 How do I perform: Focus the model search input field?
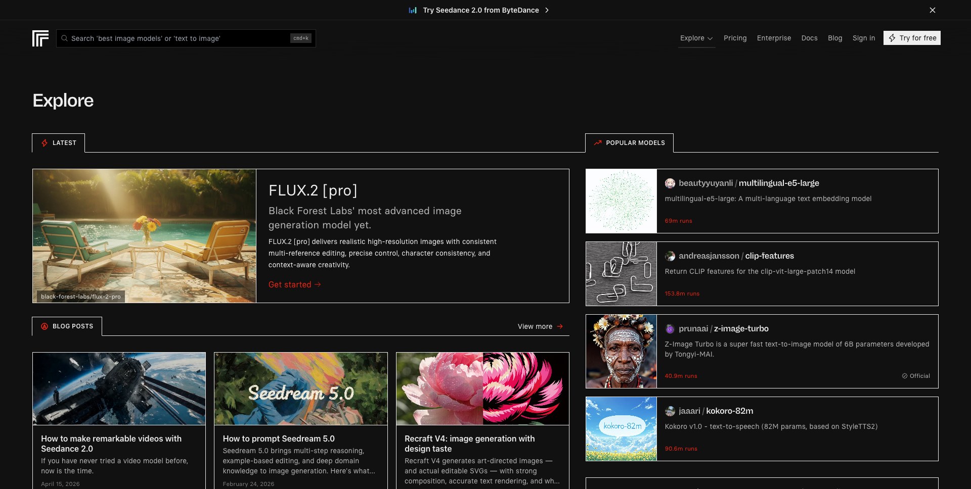pos(186,38)
